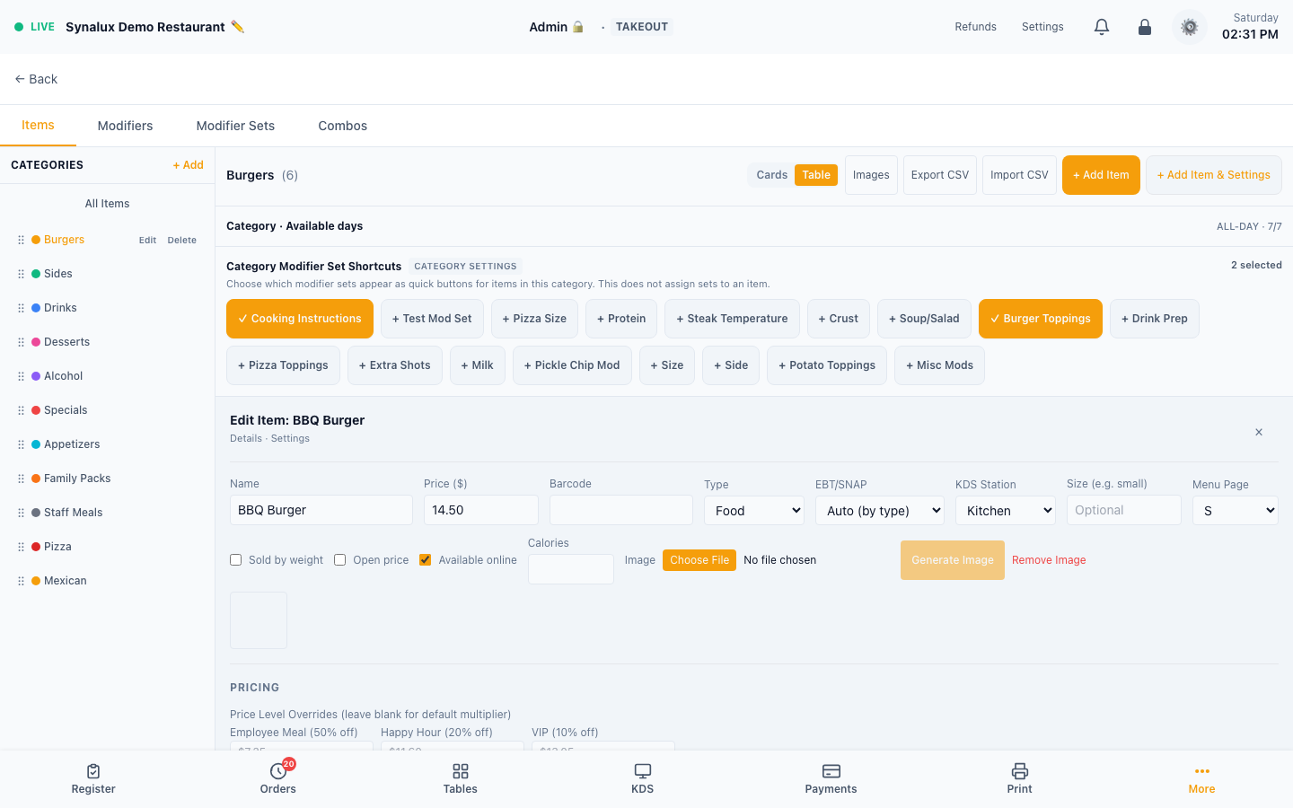The width and height of the screenshot is (1293, 808).
Task: Click Remove Image link
Action: tap(1049, 560)
